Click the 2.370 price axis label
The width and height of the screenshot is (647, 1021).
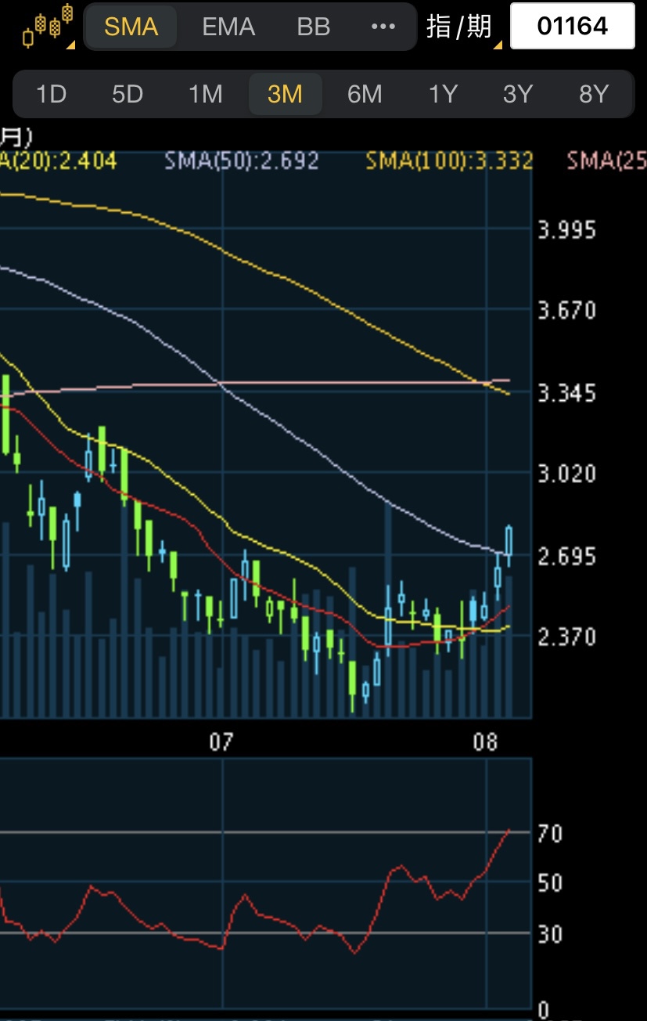coord(567,637)
